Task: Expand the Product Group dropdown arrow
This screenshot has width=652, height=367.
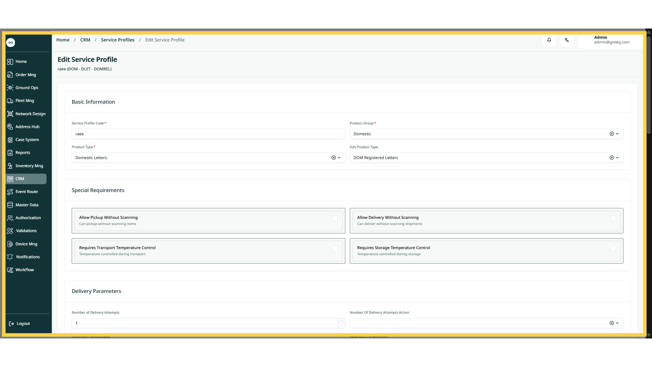Action: coord(617,134)
